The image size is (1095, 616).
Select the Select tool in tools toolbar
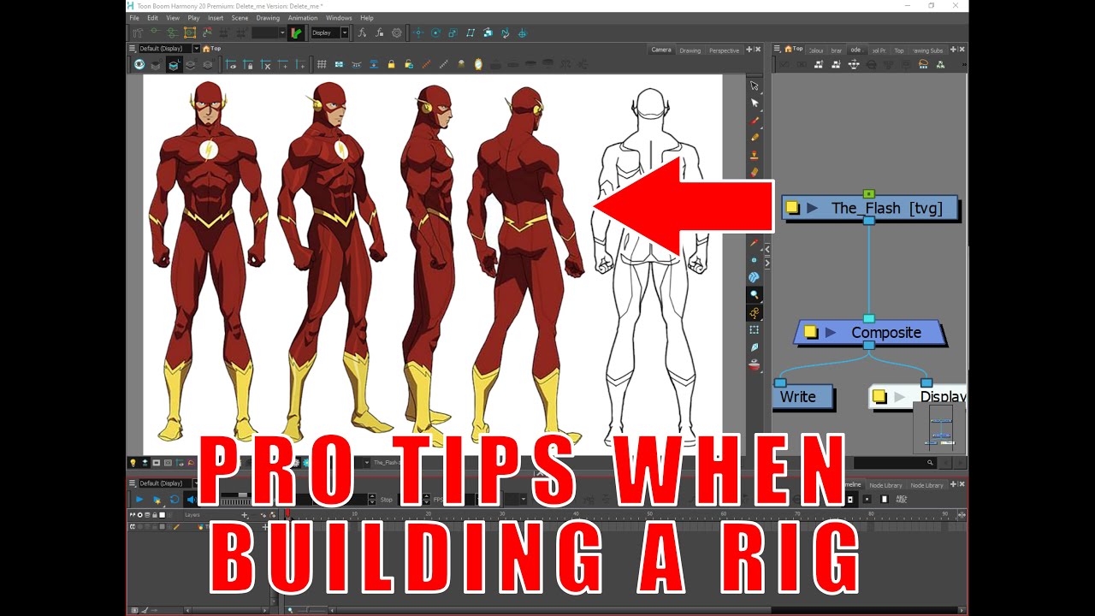(755, 86)
